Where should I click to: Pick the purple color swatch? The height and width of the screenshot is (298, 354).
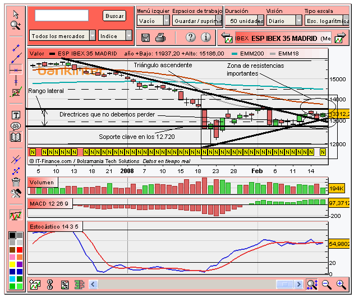(x=20, y=264)
